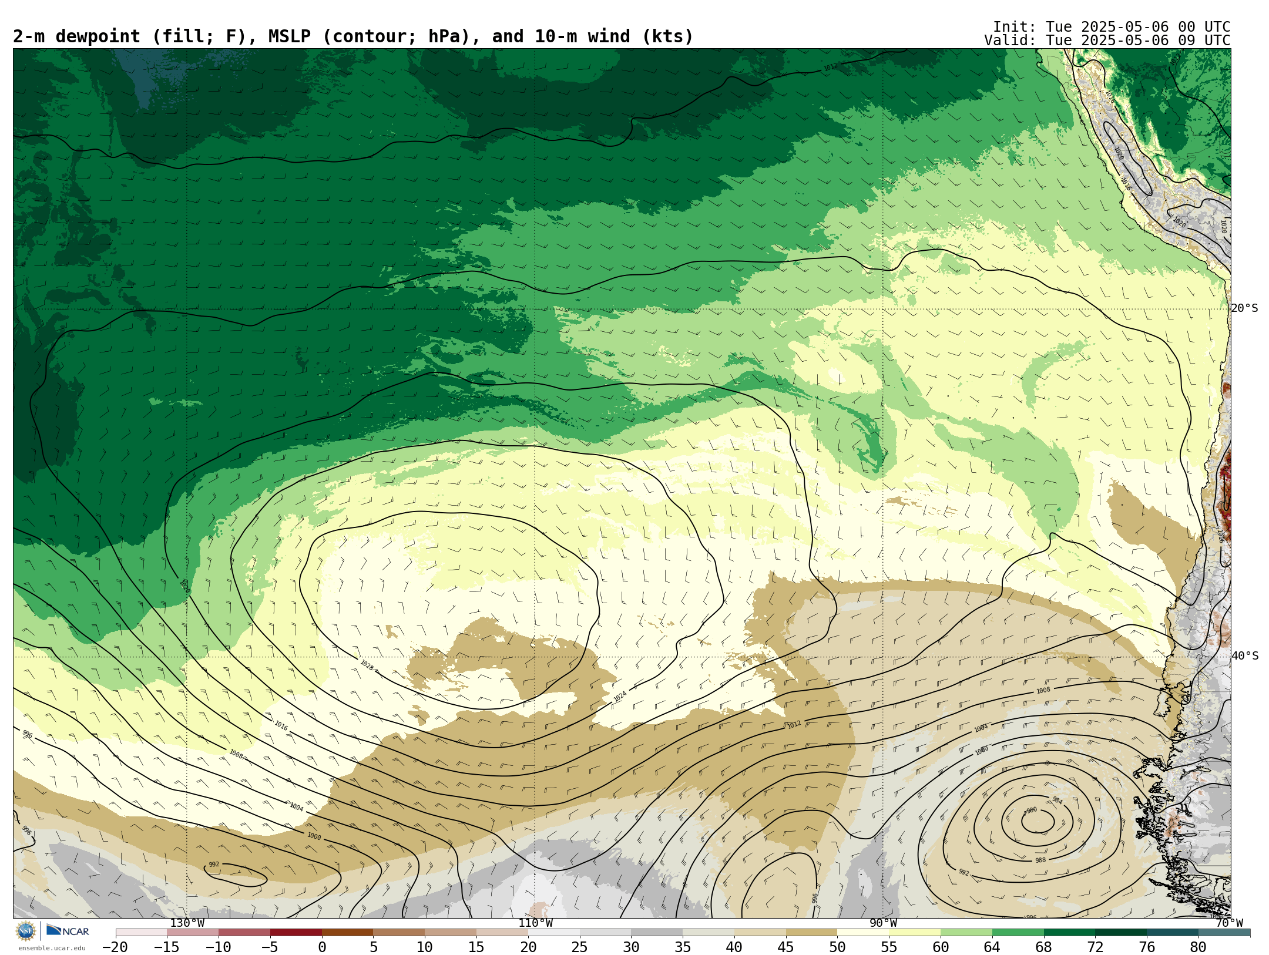Viewport: 1269px width, 955px height.
Task: Click the dark green swatch between 72 and 76
Action: pos(1121,933)
